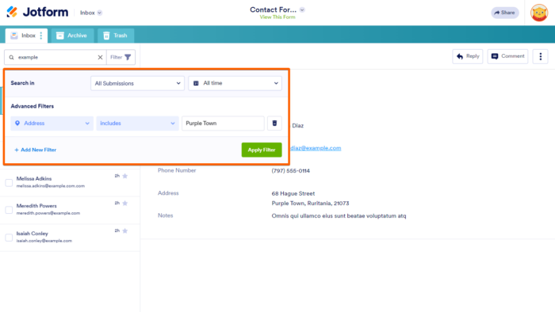The width and height of the screenshot is (555, 312).
Task: Open the All Submissions dropdown
Action: (137, 83)
